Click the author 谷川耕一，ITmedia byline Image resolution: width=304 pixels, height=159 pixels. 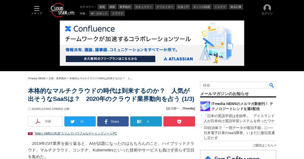coord(181,109)
